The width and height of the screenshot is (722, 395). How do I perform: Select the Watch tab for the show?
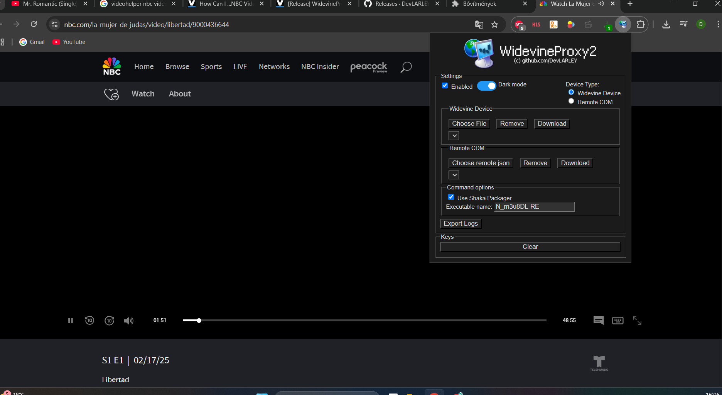click(x=143, y=94)
